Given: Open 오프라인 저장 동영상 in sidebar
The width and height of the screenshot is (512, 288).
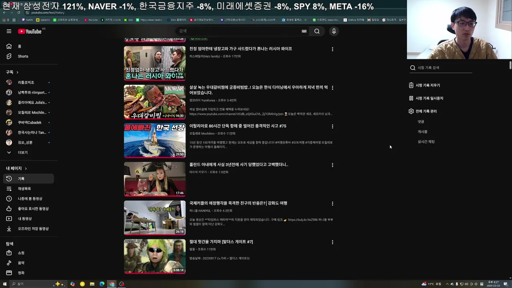Looking at the screenshot, I should 28,229.
